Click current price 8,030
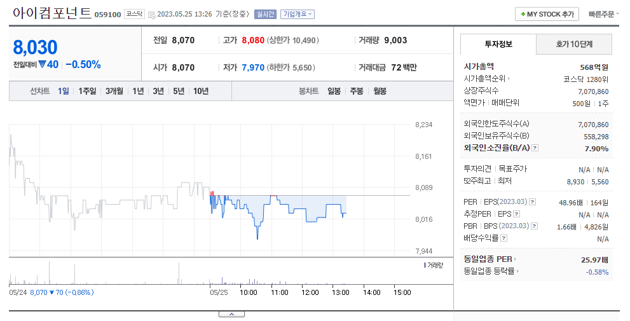 coord(36,48)
